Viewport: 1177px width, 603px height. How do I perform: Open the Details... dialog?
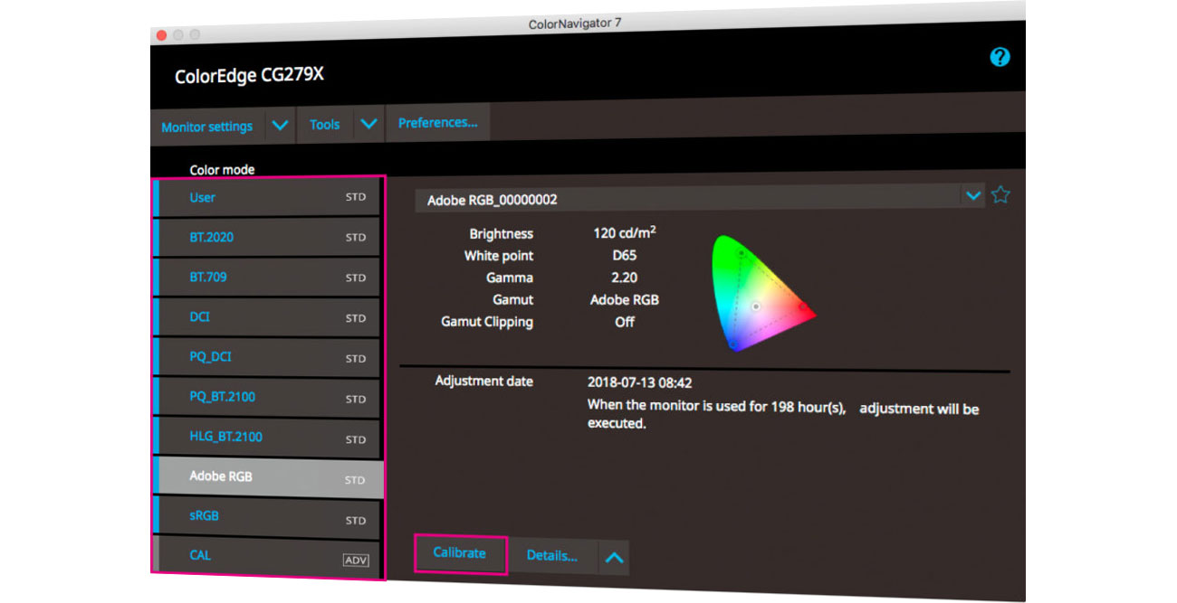click(x=553, y=556)
